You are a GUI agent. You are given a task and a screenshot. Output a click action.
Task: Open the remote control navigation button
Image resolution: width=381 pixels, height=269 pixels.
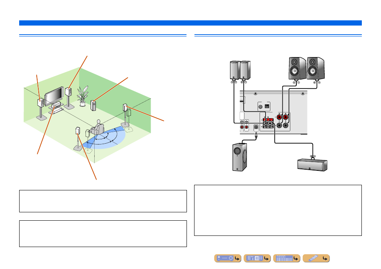coord(316,258)
